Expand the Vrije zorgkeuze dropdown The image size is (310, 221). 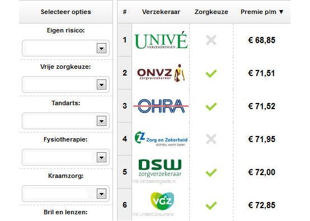[65, 84]
